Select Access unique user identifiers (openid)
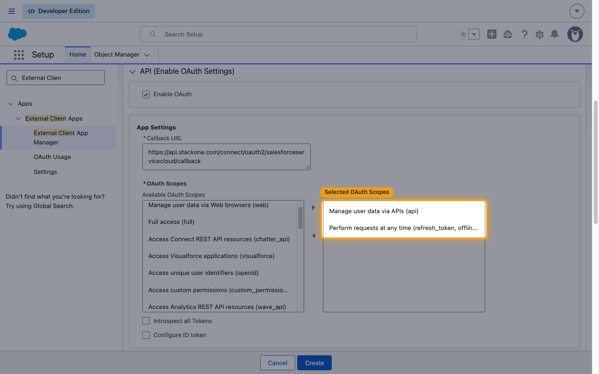 coord(220,273)
